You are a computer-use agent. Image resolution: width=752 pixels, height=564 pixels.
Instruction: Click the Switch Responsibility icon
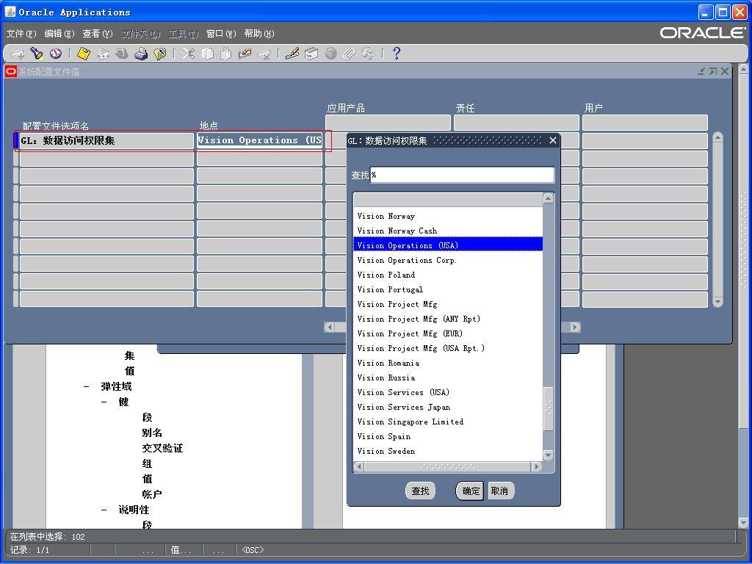[x=122, y=54]
